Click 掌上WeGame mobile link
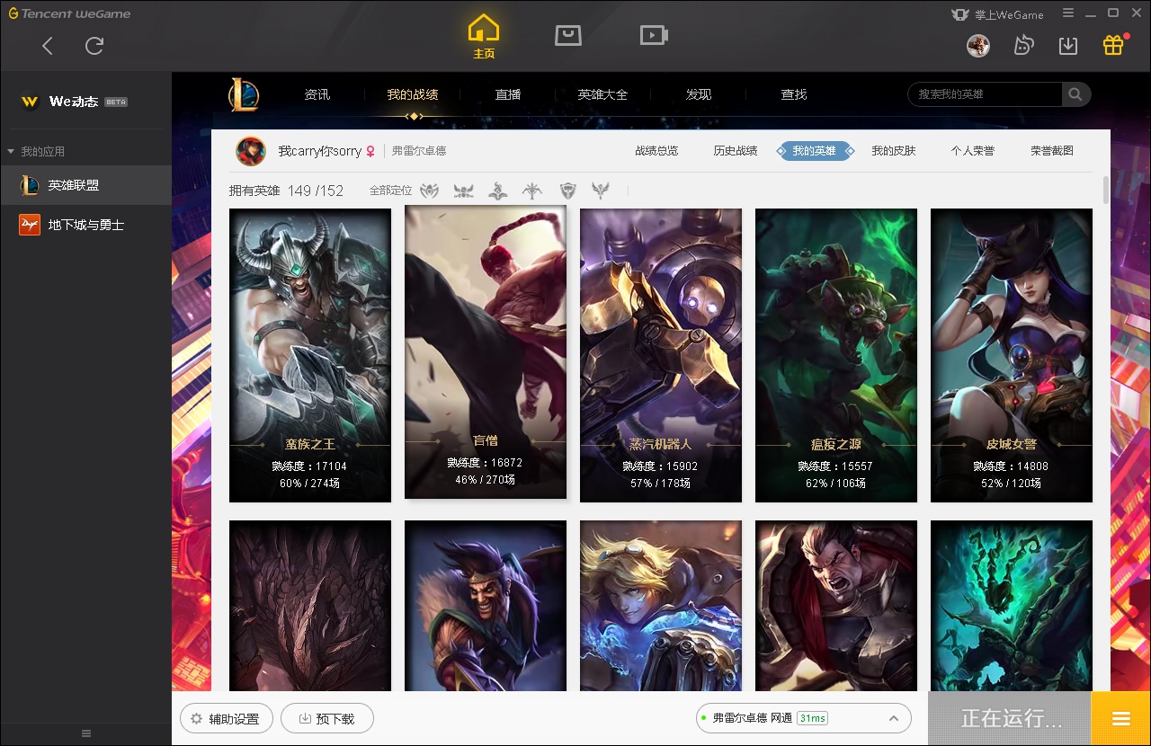The height and width of the screenshot is (746, 1151). (x=997, y=13)
